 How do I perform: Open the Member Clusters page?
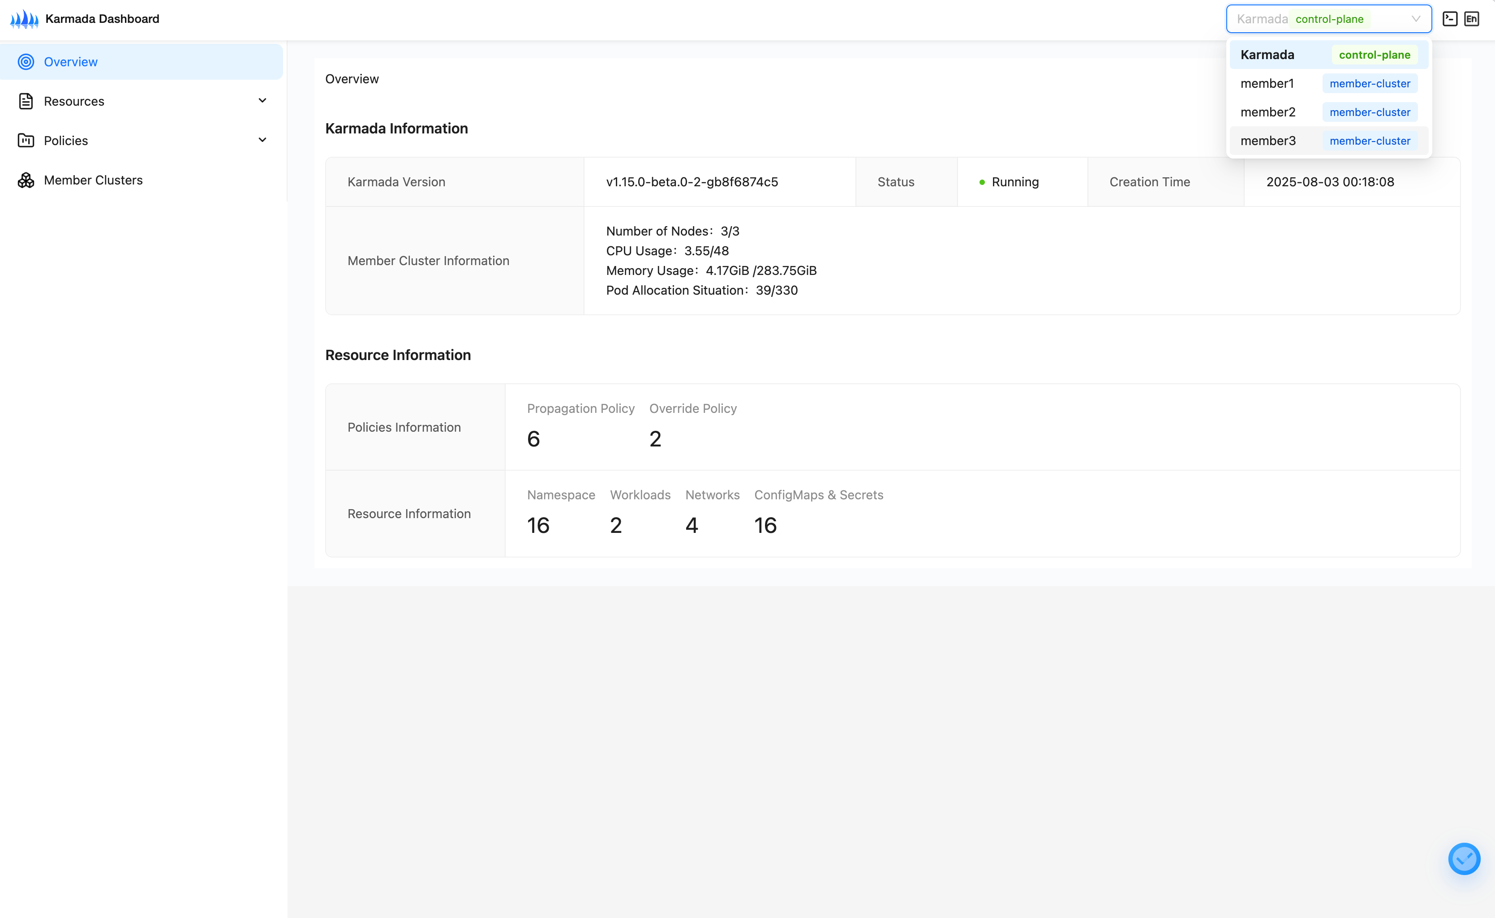pyautogui.click(x=94, y=180)
